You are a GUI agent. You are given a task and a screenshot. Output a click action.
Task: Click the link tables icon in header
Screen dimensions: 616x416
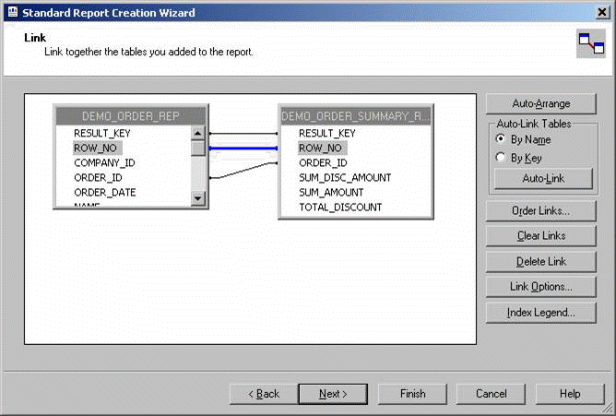[590, 44]
